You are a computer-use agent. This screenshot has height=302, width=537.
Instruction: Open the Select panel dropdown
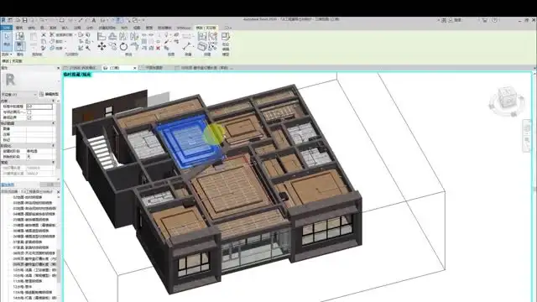pyautogui.click(x=7, y=55)
